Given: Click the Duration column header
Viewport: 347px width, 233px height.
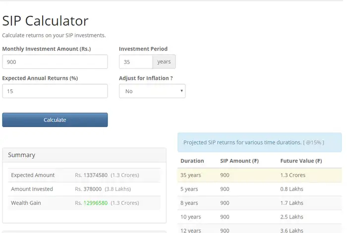Looking at the screenshot, I should [x=192, y=161].
